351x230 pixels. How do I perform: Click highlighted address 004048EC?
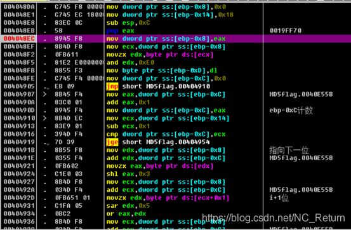tap(19, 39)
